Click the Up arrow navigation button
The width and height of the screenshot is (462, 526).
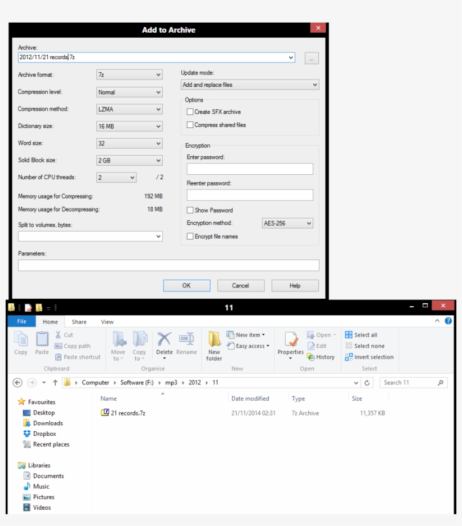coord(55,383)
